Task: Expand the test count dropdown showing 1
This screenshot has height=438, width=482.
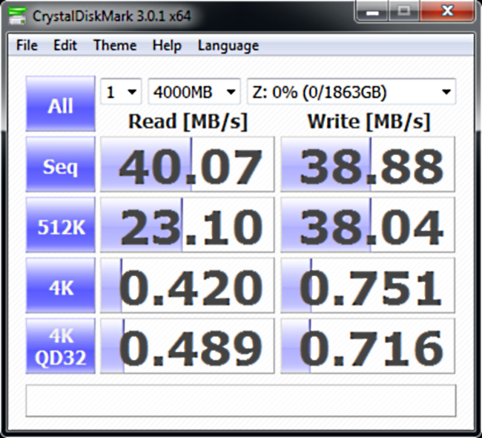Action: (121, 91)
